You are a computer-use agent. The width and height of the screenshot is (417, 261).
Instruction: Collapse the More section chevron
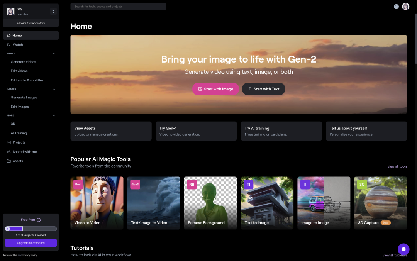click(54, 115)
